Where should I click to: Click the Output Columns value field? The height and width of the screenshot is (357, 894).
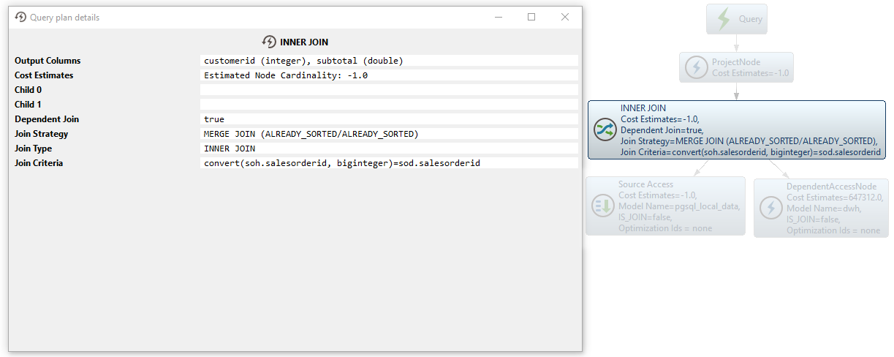tap(389, 61)
